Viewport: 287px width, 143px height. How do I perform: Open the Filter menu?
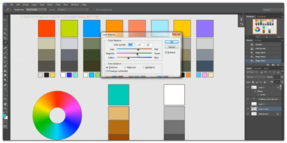click(x=58, y=5)
